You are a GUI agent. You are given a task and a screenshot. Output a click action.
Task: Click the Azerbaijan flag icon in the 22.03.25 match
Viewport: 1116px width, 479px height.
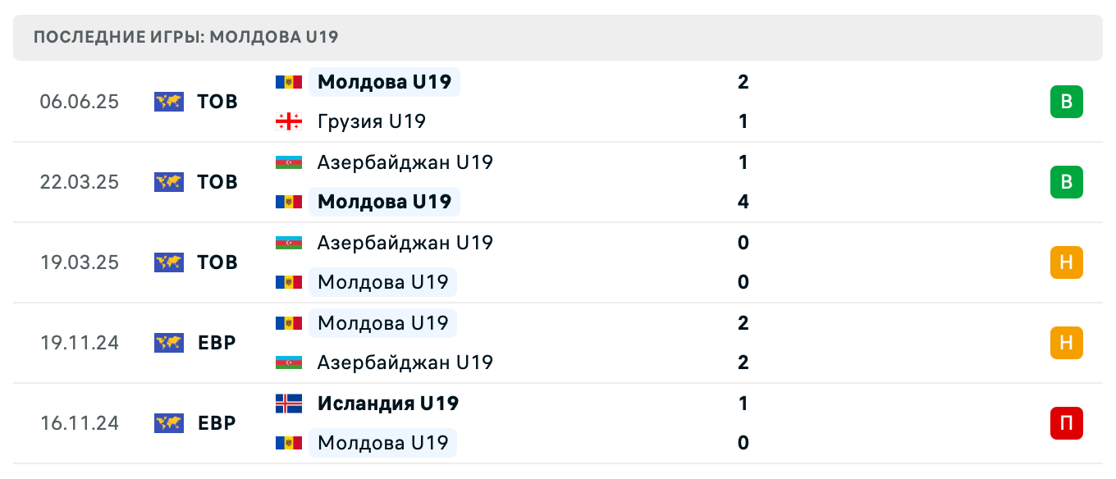[x=289, y=162]
